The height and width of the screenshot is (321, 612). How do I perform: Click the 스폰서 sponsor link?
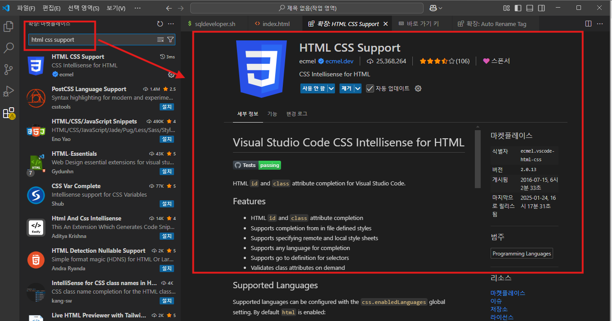click(496, 61)
